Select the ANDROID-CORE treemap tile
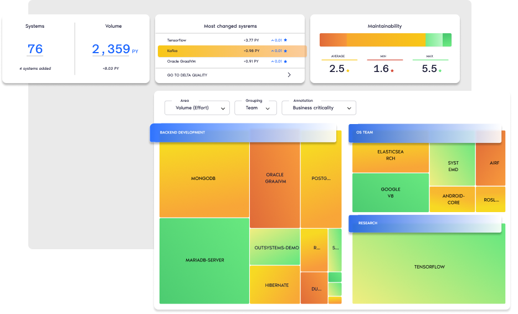 452,199
